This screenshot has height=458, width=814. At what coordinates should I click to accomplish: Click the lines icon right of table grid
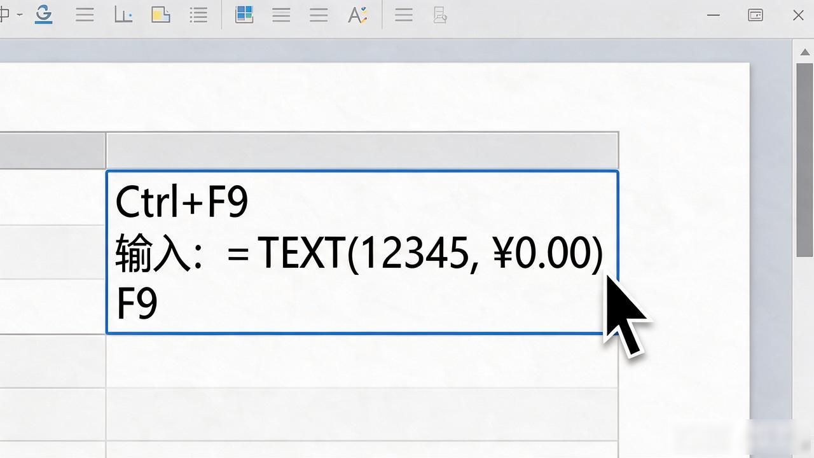(x=281, y=15)
